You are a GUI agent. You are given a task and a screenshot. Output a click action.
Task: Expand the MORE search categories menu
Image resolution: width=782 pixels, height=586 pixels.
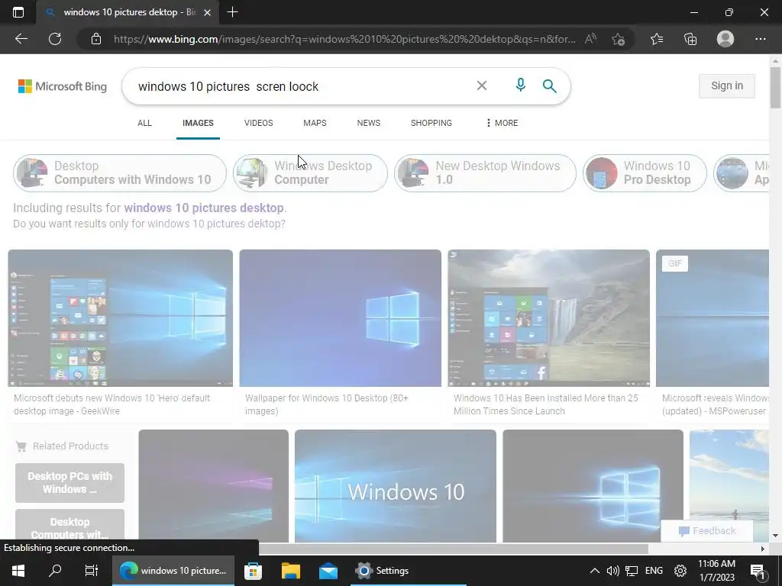point(502,123)
